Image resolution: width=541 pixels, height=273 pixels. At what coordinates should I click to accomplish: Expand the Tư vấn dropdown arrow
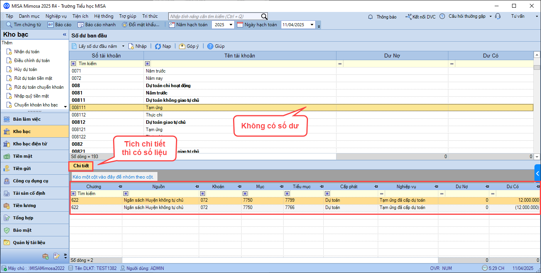537,17
